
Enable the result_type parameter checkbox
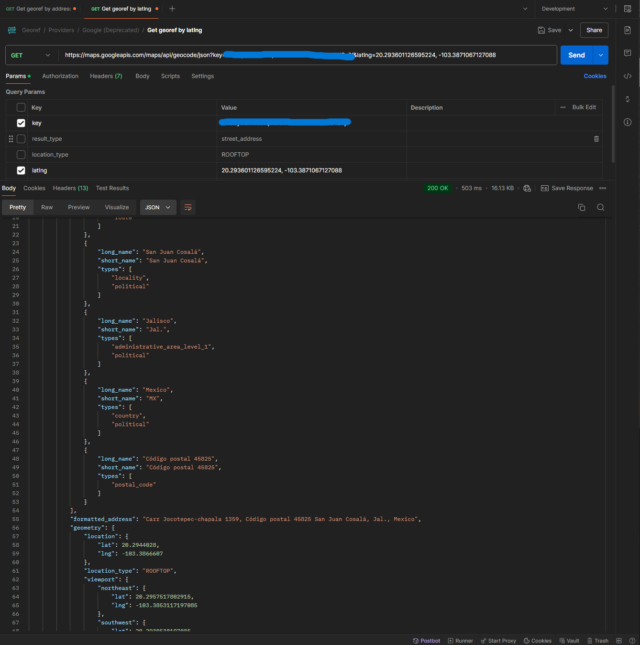pyautogui.click(x=21, y=139)
